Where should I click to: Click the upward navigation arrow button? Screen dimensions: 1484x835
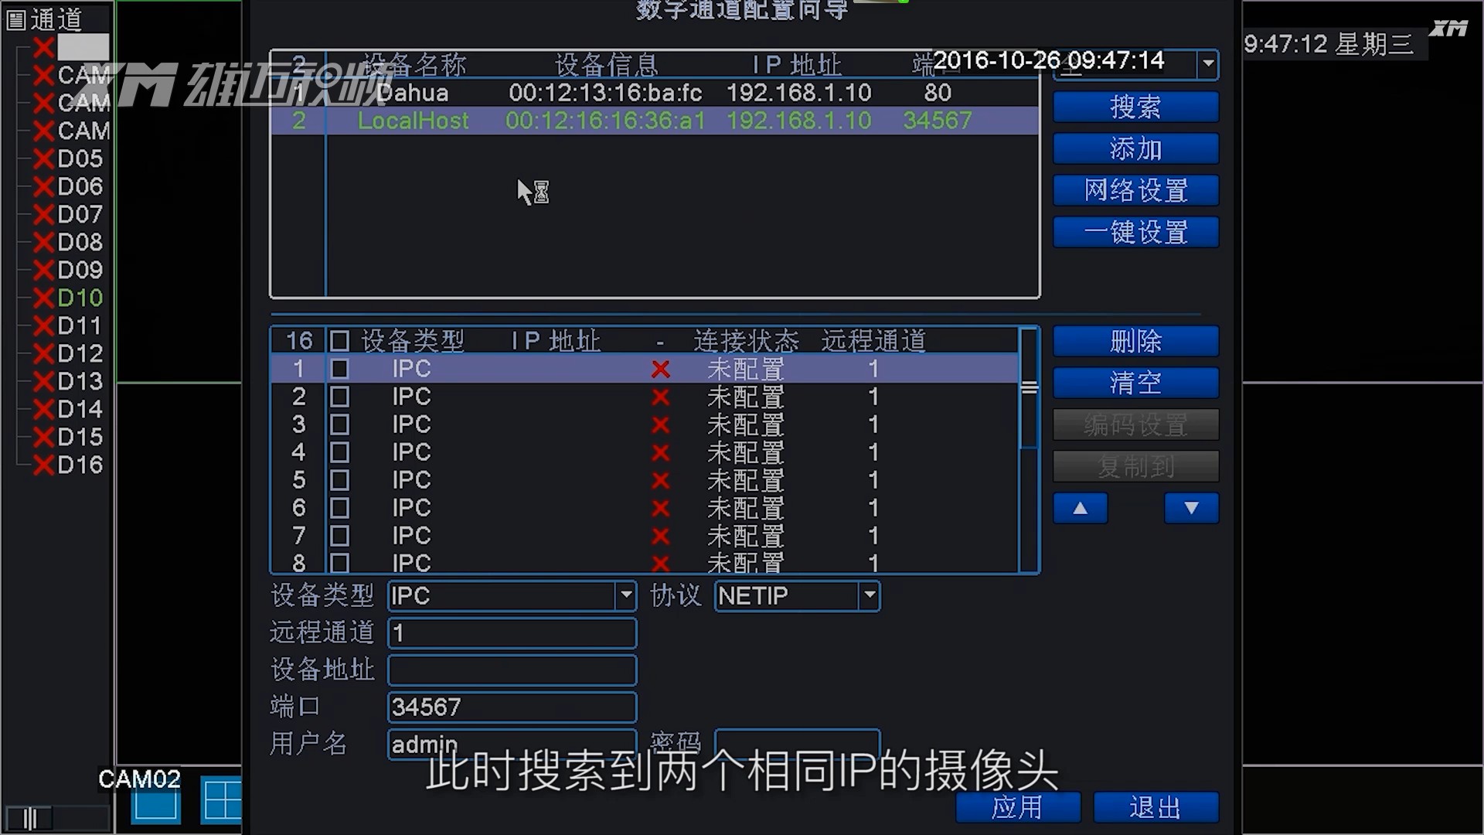click(x=1081, y=508)
